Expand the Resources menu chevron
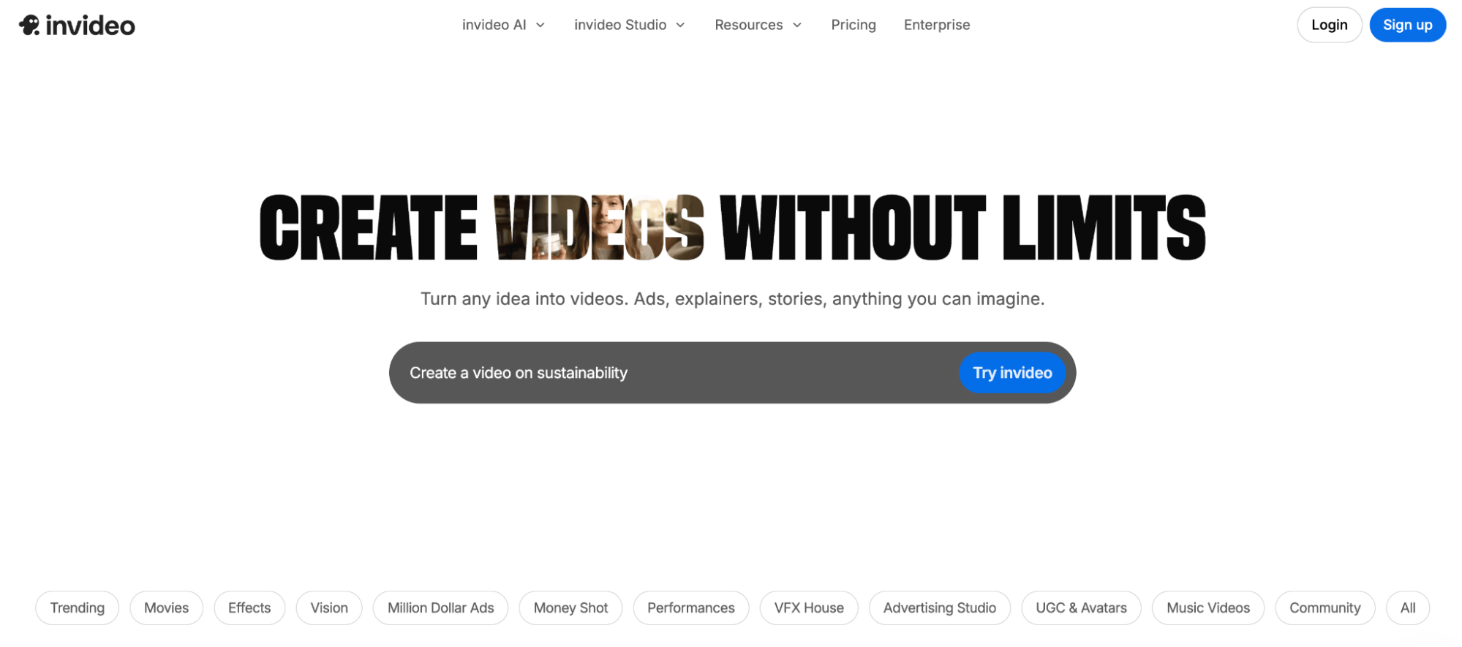Viewport: 1462px width, 647px height. click(797, 25)
